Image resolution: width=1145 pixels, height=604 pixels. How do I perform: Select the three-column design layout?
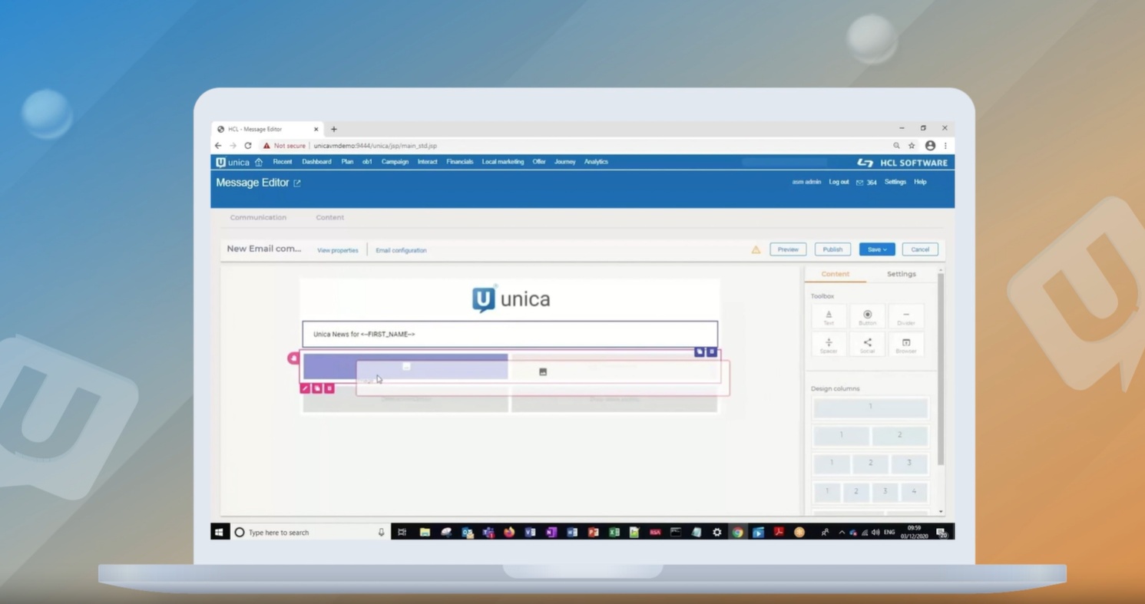870,463
